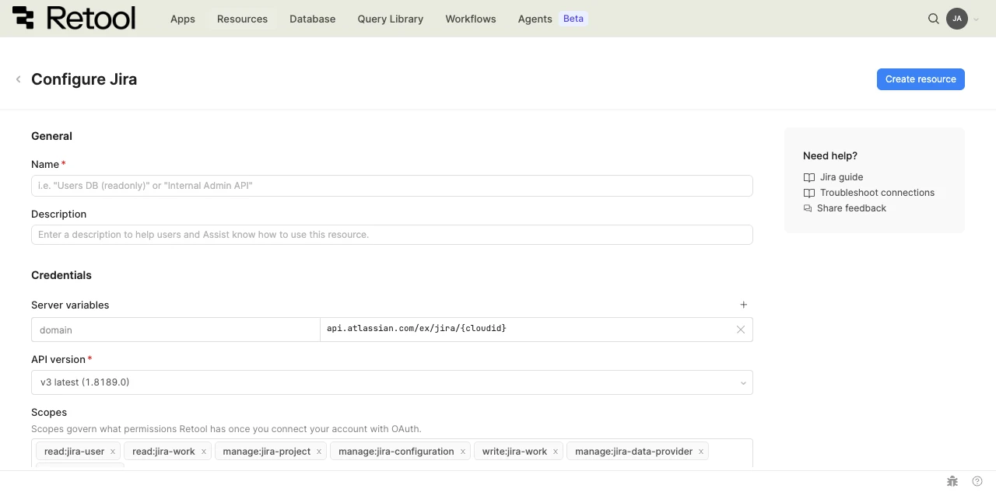The height and width of the screenshot is (492, 996).
Task: Click the api.atlassian.com domain value field
Action: point(526,330)
